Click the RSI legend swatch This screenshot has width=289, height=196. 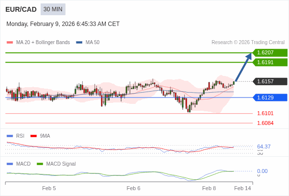point(10,136)
